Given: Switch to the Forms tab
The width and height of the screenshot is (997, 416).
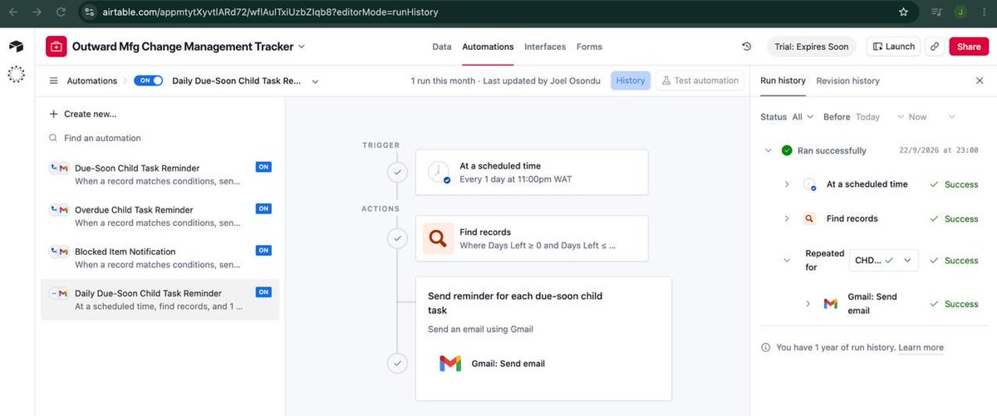Looking at the screenshot, I should 589,46.
